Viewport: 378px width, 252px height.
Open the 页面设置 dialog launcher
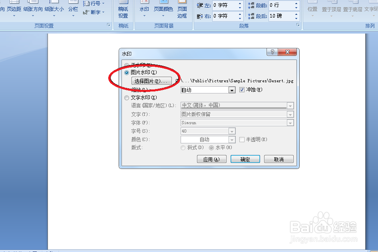click(108, 25)
